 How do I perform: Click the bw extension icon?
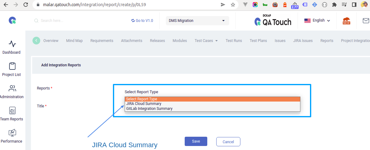pos(265,5)
